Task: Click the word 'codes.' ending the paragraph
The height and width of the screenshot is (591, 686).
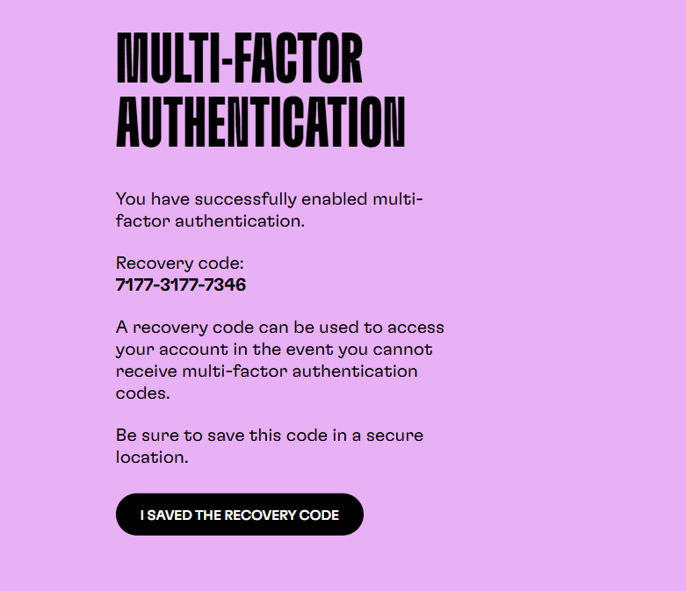Action: 142,393
